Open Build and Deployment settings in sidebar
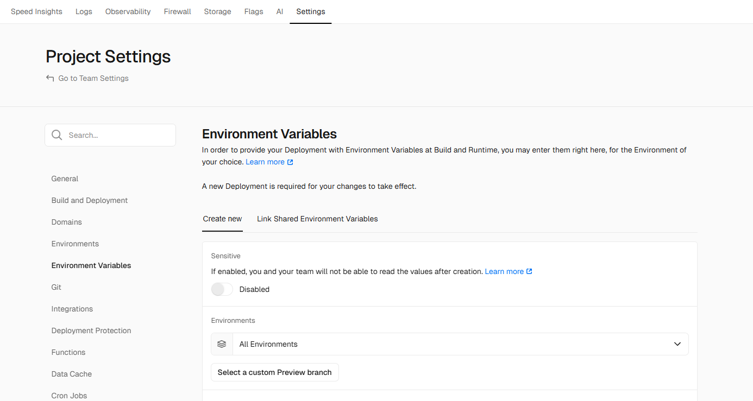Image resolution: width=753 pixels, height=401 pixels. (x=90, y=200)
